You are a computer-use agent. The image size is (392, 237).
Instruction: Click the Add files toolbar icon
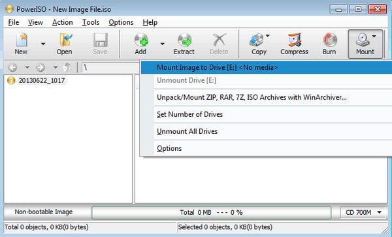(141, 40)
